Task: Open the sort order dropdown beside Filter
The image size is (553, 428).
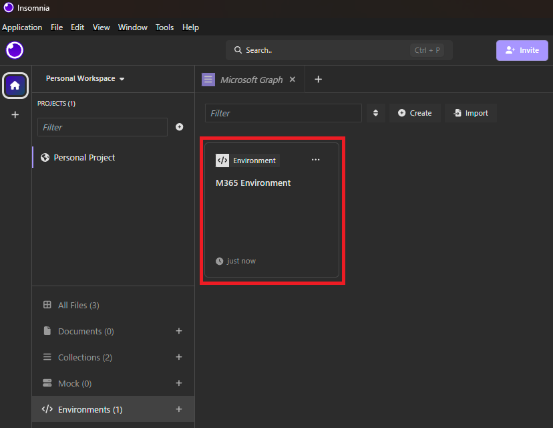Action: click(375, 113)
